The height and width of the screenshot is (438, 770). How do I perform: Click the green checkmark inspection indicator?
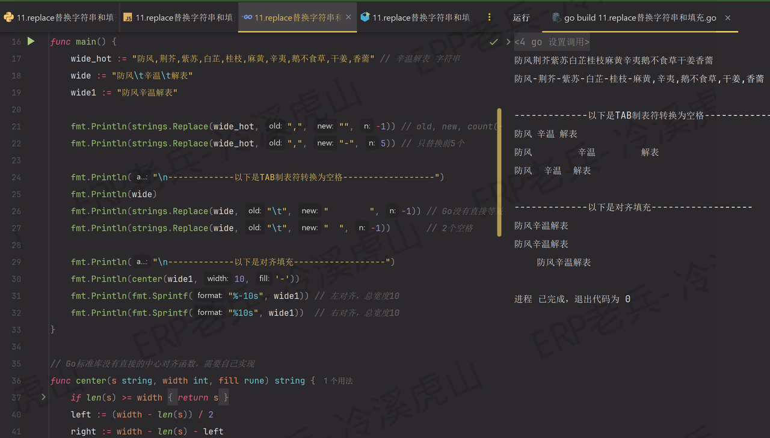coord(493,42)
